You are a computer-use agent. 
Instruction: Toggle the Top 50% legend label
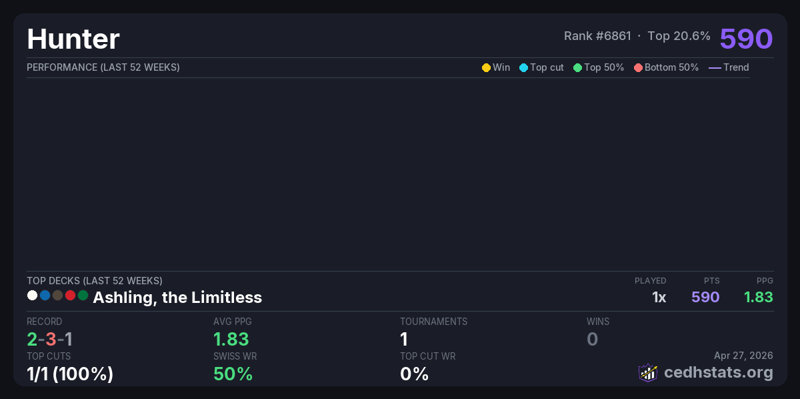click(604, 67)
